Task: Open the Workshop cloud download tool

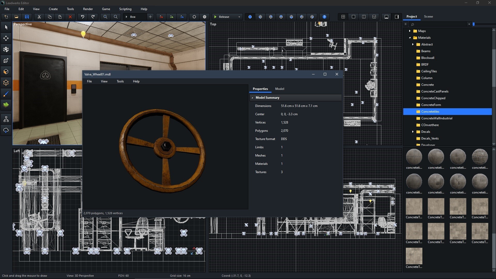Action: (6, 130)
